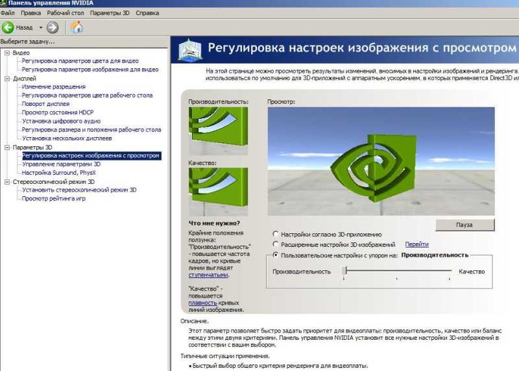519x371 pixels.
Task: Click the Производительность preview thumbnail
Action: [218, 131]
